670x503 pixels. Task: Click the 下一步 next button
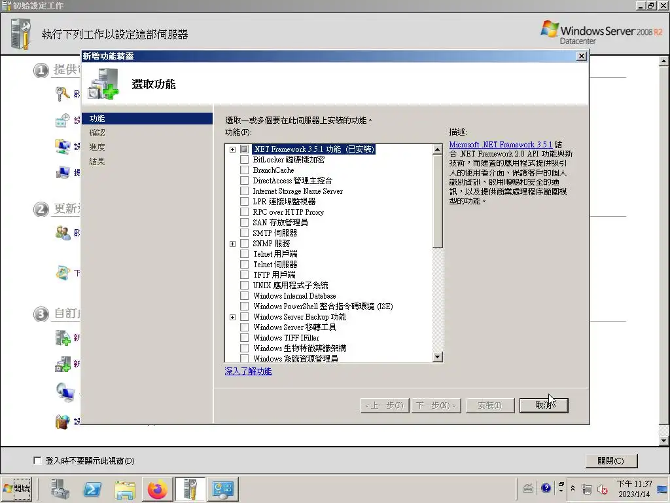436,405
